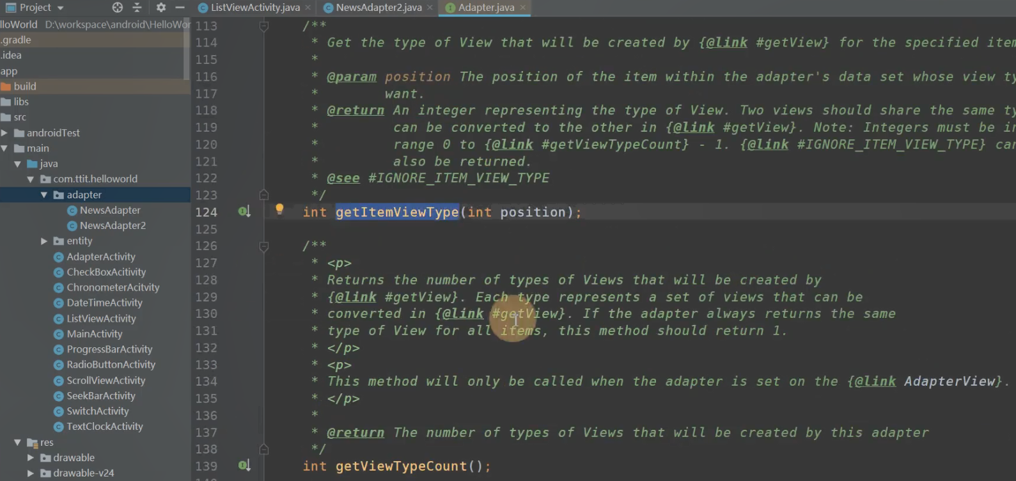The image size is (1016, 481).
Task: Click line number 124 in the gutter
Action: [207, 212]
